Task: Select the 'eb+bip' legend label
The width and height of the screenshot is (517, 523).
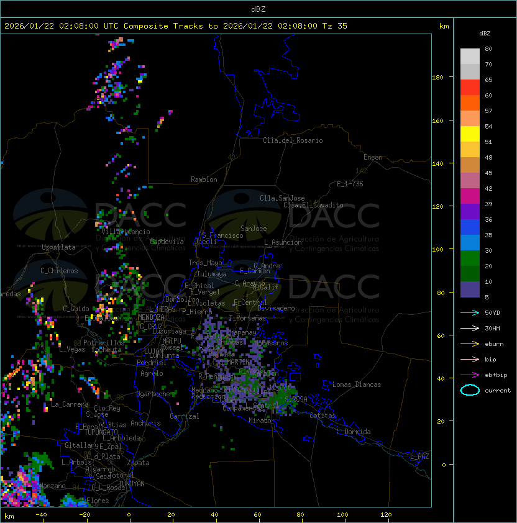Action: (x=496, y=375)
